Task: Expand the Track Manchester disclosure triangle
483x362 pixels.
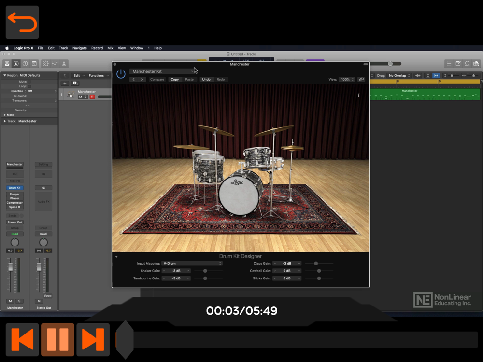Action: pos(5,121)
